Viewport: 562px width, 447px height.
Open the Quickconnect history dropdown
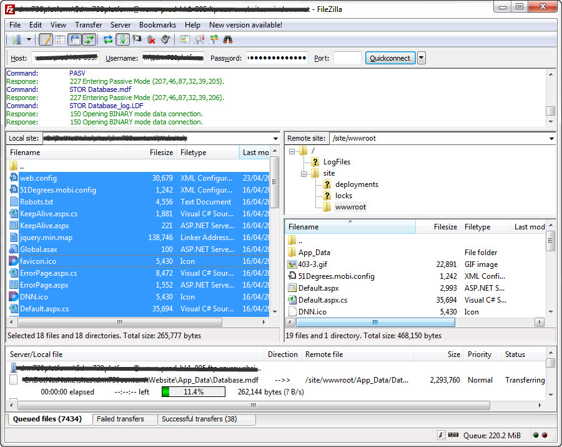[421, 58]
